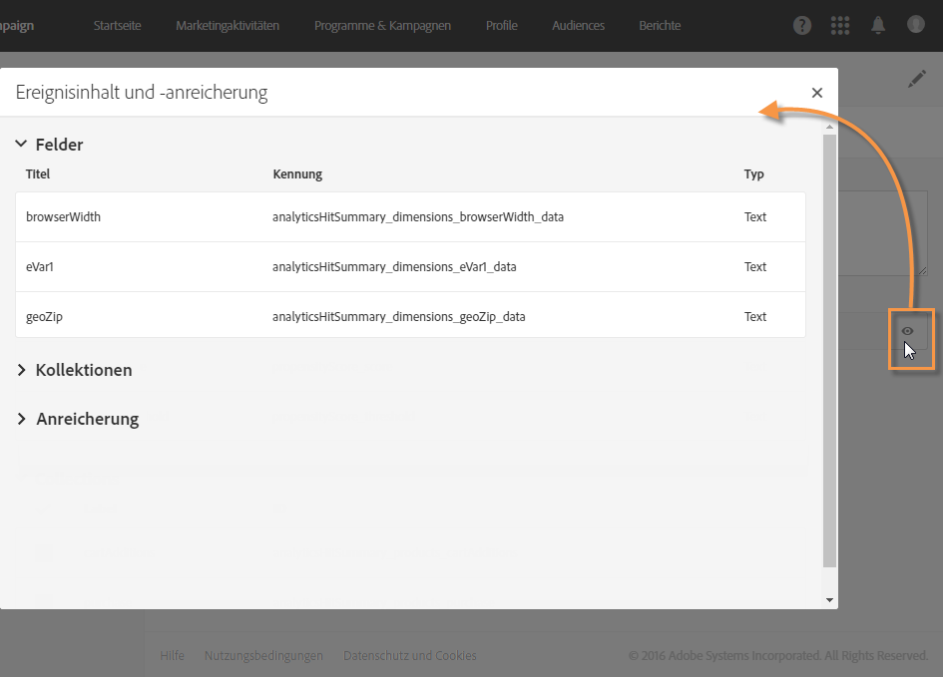Click the Nutzungsbedingungen footer link

click(263, 655)
